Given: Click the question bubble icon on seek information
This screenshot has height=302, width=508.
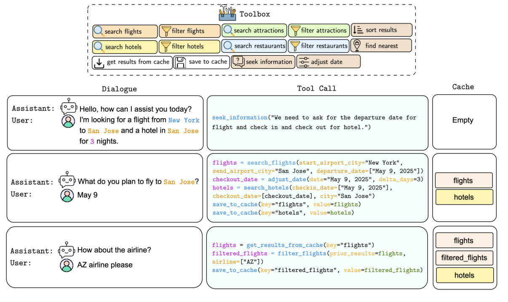Looking at the screenshot, I should (x=238, y=62).
